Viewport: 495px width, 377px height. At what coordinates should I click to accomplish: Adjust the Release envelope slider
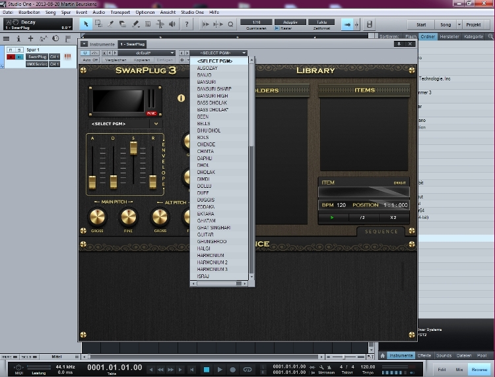[153, 182]
